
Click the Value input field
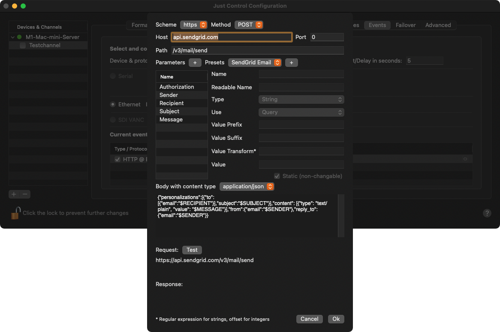click(x=301, y=165)
